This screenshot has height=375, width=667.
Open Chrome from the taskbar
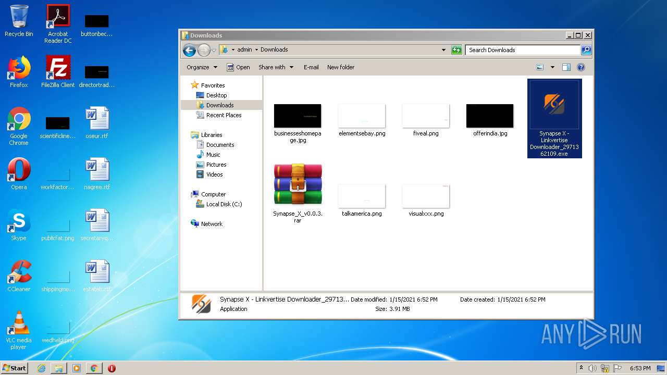[94, 368]
